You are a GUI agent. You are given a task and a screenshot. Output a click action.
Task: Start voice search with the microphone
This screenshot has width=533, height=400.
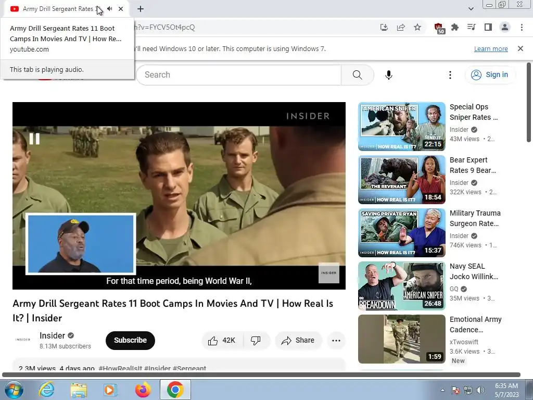(388, 75)
